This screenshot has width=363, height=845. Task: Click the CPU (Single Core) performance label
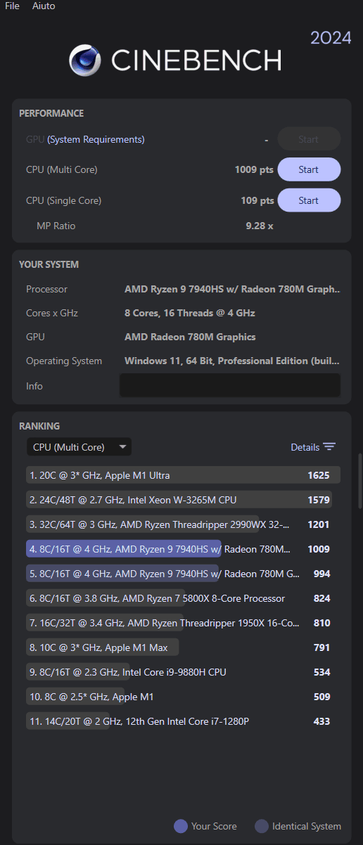pyautogui.click(x=64, y=200)
